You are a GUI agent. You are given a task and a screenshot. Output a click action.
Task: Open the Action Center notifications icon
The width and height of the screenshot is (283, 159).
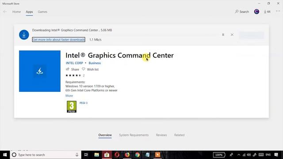(x=276, y=155)
